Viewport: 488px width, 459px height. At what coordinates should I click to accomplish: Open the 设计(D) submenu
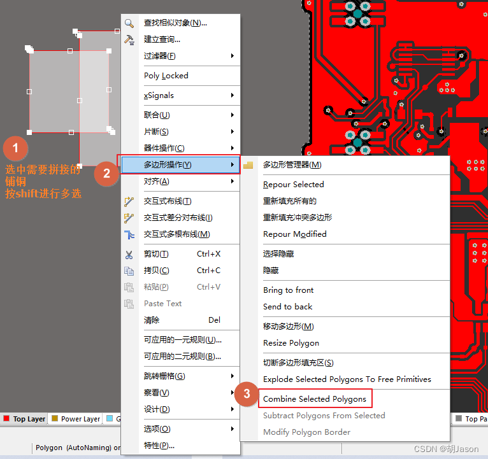[181, 409]
